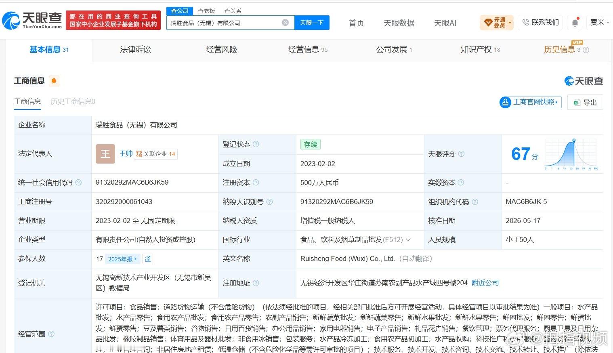Open the 天眼AI nav link
The height and width of the screenshot is (353, 613).
click(445, 23)
